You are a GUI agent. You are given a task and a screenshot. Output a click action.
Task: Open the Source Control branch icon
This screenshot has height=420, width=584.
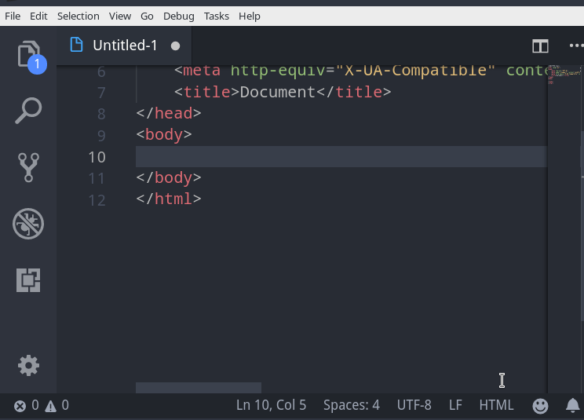pyautogui.click(x=28, y=167)
